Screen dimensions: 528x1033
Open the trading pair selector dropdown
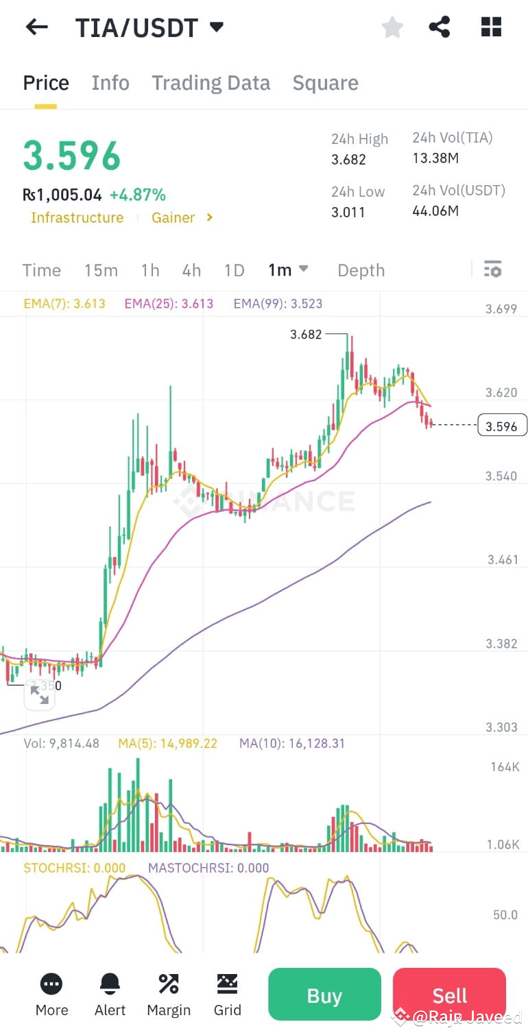pyautogui.click(x=215, y=26)
